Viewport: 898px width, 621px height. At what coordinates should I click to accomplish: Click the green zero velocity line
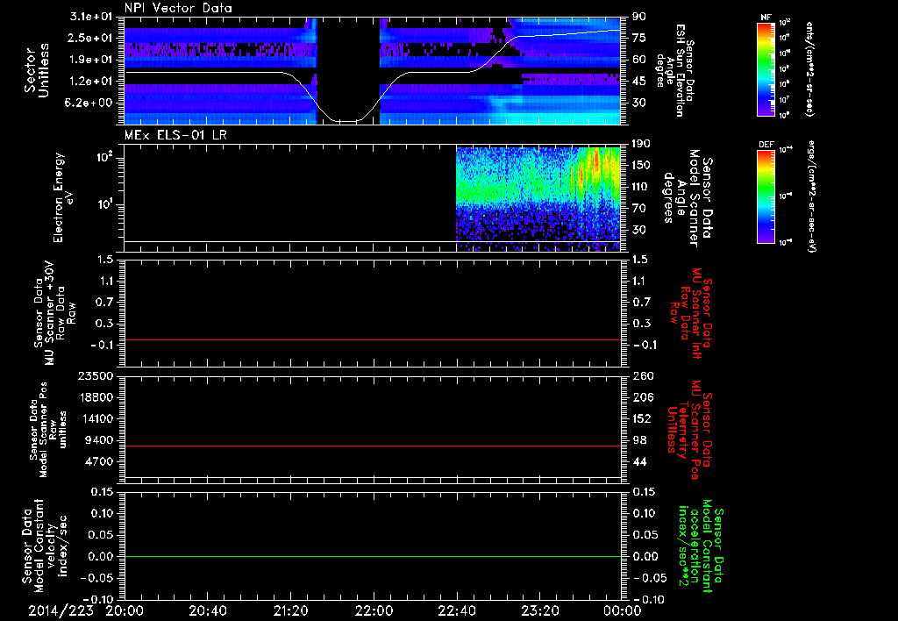click(372, 556)
